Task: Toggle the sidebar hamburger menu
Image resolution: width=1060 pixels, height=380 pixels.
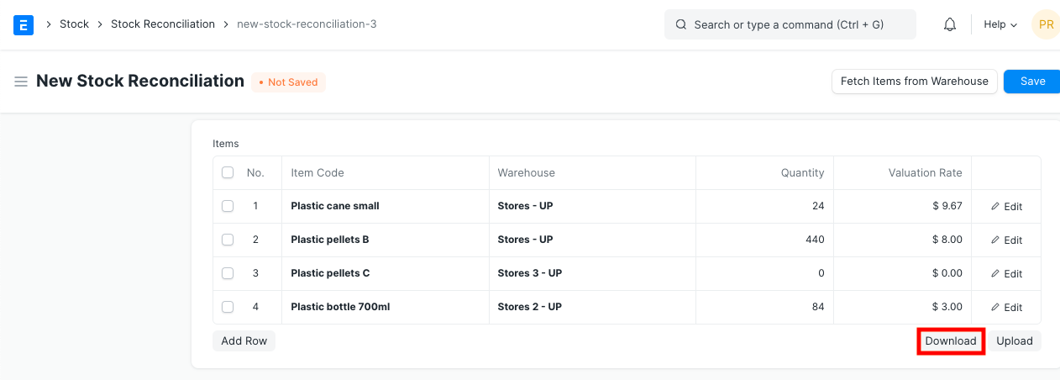Action: click(21, 82)
